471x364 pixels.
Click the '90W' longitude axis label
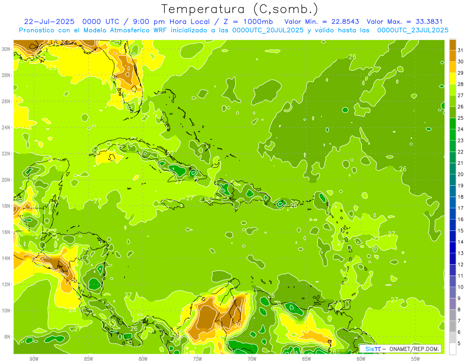click(x=34, y=359)
